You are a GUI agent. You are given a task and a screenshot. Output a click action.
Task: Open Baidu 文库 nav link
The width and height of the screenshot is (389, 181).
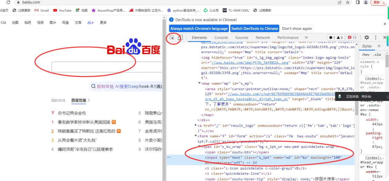78,22
